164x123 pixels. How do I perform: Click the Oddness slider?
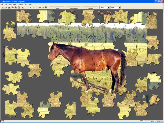coord(90,7)
